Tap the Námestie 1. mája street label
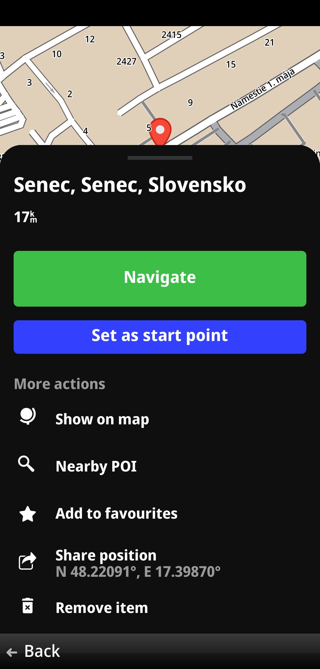320x669 pixels. 263,89
